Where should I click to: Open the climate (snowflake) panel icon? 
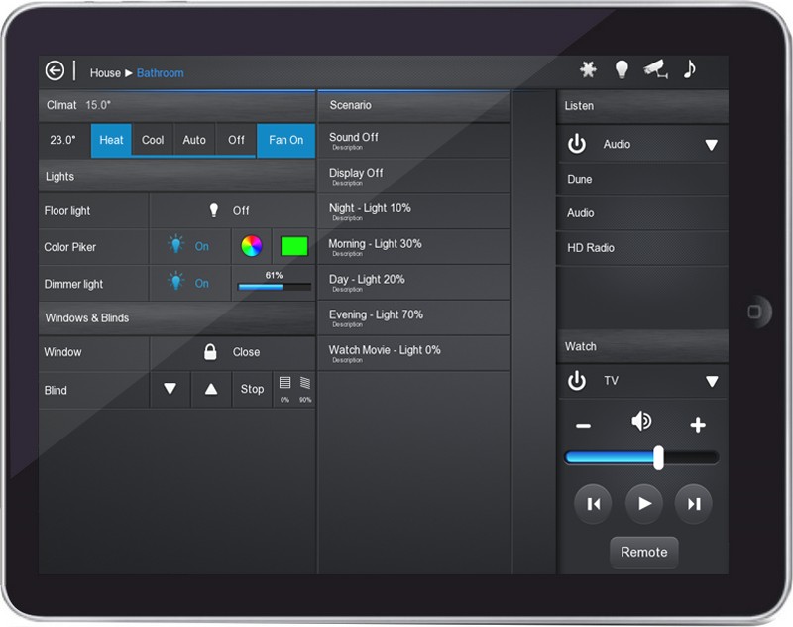pyautogui.click(x=589, y=69)
